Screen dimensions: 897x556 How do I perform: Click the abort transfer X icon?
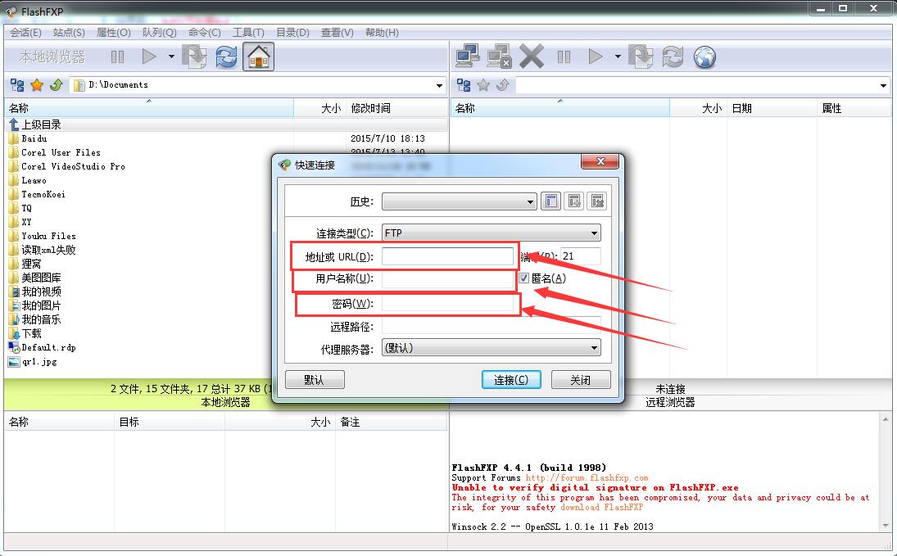coord(531,57)
